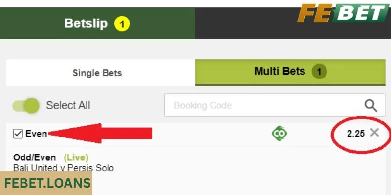Viewport: 391px width, 195px height.
Task: Toggle the Select All switch
Action: pyautogui.click(x=26, y=106)
